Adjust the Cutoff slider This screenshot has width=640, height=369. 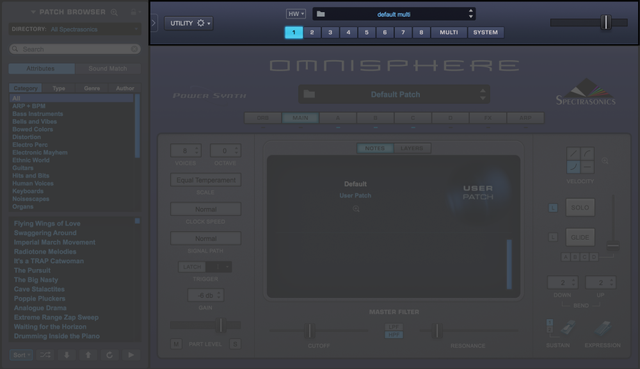coord(310,331)
